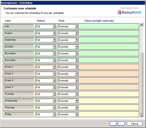Open the Method dropdown for Tuesday
This screenshot has height=128, width=146.
coord(46,94)
